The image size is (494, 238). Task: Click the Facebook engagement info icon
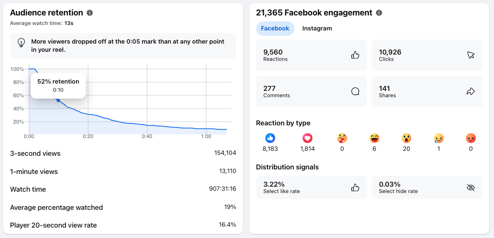[379, 13]
